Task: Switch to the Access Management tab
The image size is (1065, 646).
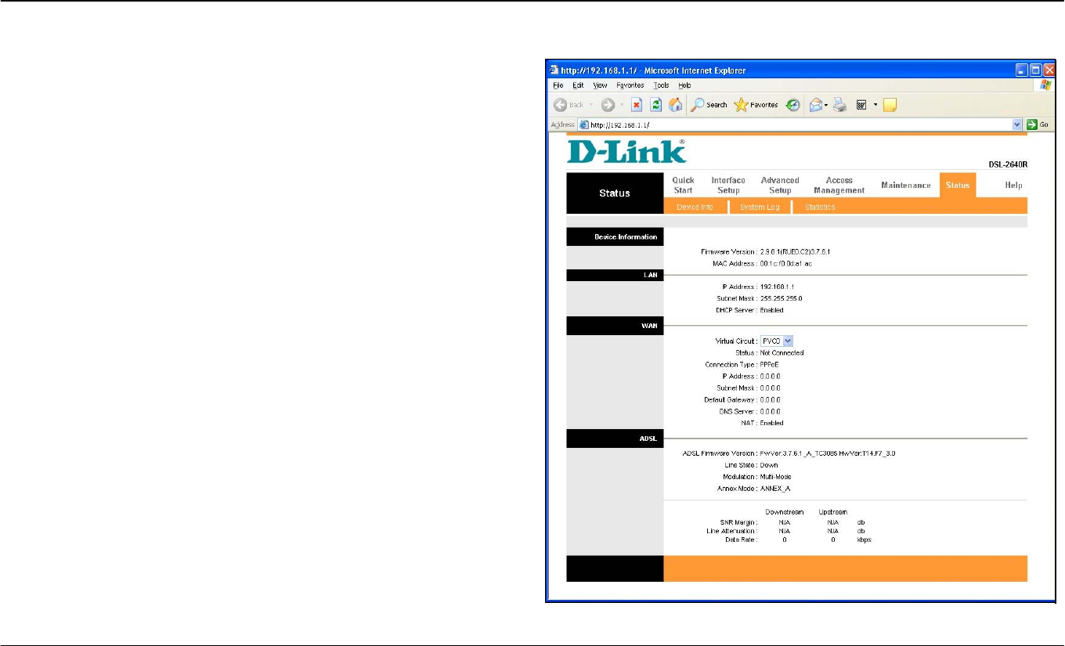Action: click(839, 185)
